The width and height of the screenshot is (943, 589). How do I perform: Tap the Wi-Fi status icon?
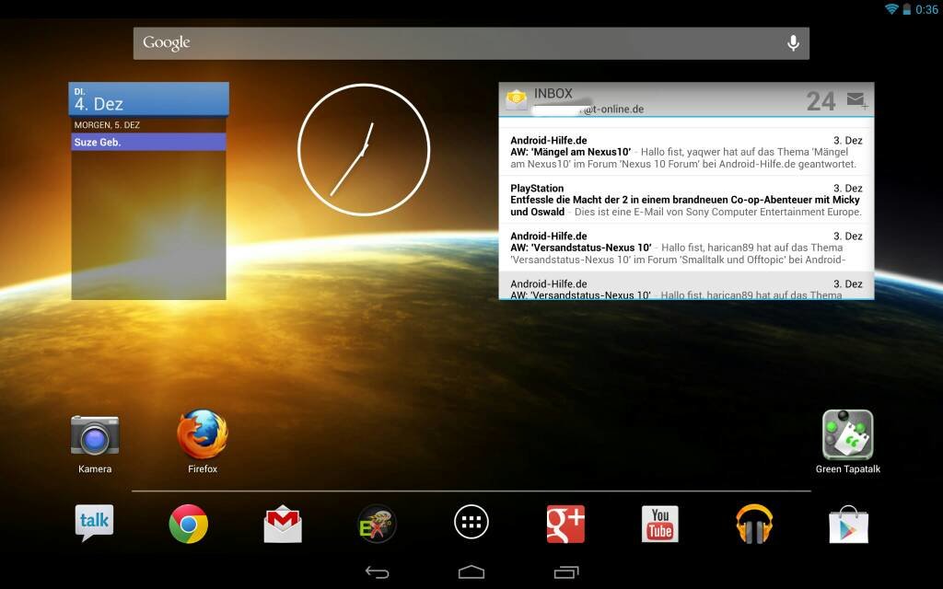pos(891,9)
